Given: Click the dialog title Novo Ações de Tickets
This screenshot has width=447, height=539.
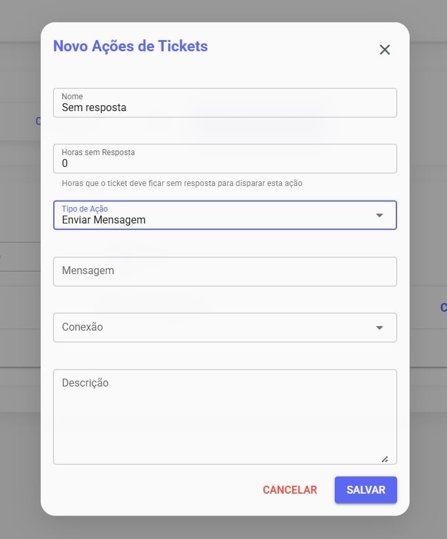Looking at the screenshot, I should click(x=130, y=46).
